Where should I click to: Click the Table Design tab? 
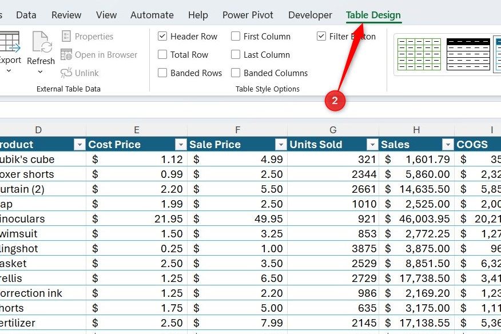[373, 15]
